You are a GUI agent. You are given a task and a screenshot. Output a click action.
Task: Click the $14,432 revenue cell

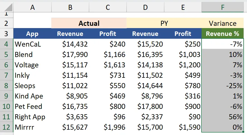point(70,44)
